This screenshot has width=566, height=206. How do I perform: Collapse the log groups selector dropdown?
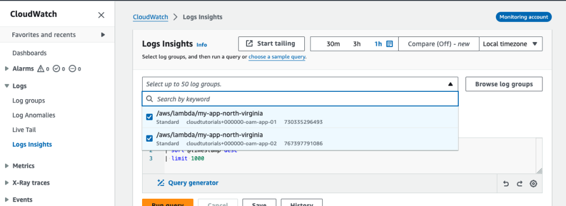[x=450, y=85]
